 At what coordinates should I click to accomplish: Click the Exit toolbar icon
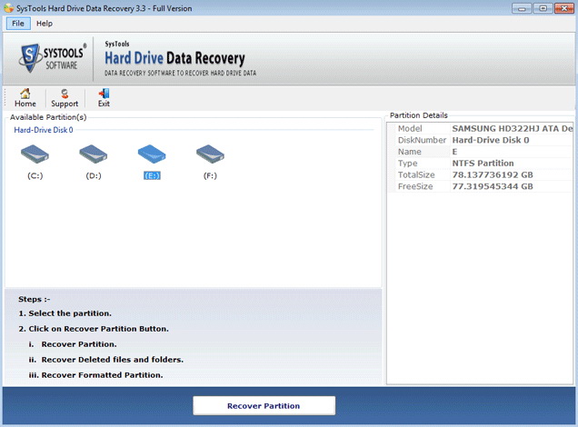coord(104,98)
